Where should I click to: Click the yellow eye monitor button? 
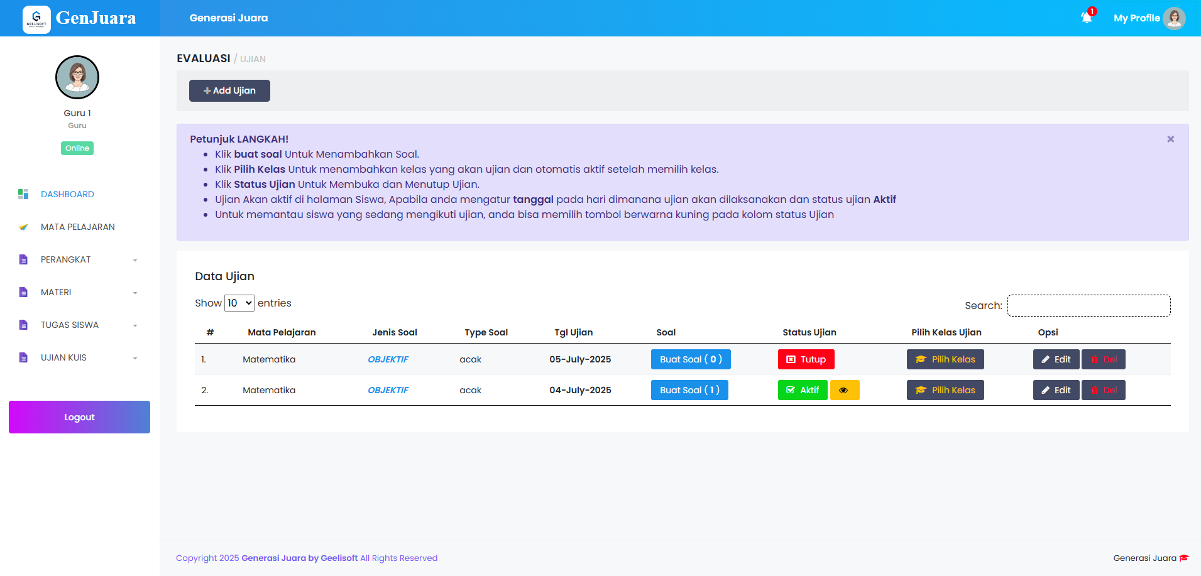pos(844,390)
